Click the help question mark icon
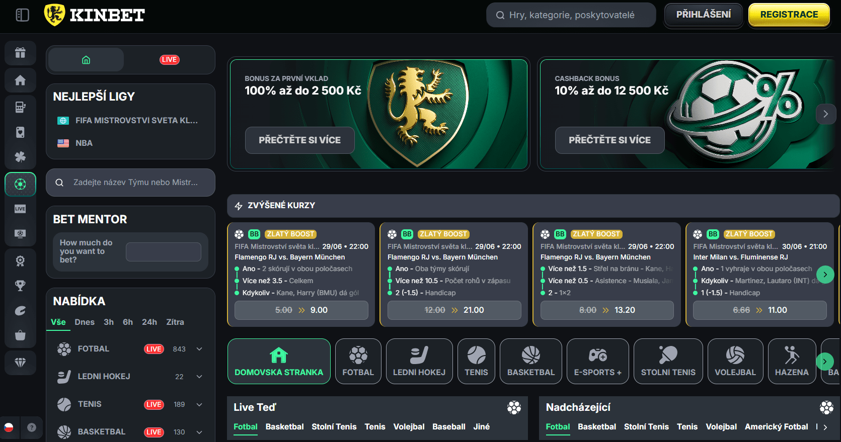The height and width of the screenshot is (442, 841). (x=32, y=427)
